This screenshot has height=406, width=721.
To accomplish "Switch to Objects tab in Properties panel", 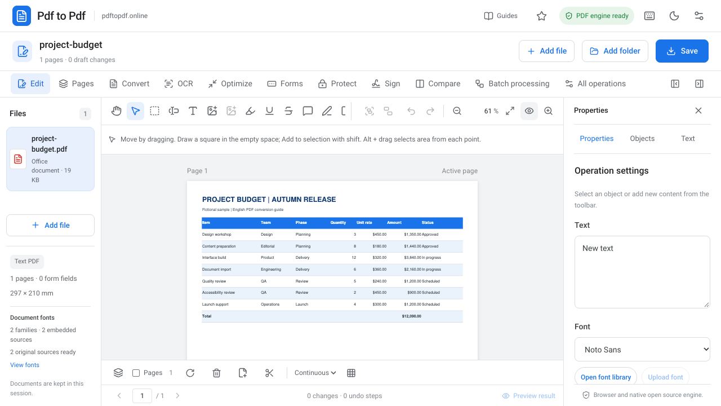I will pos(642,138).
